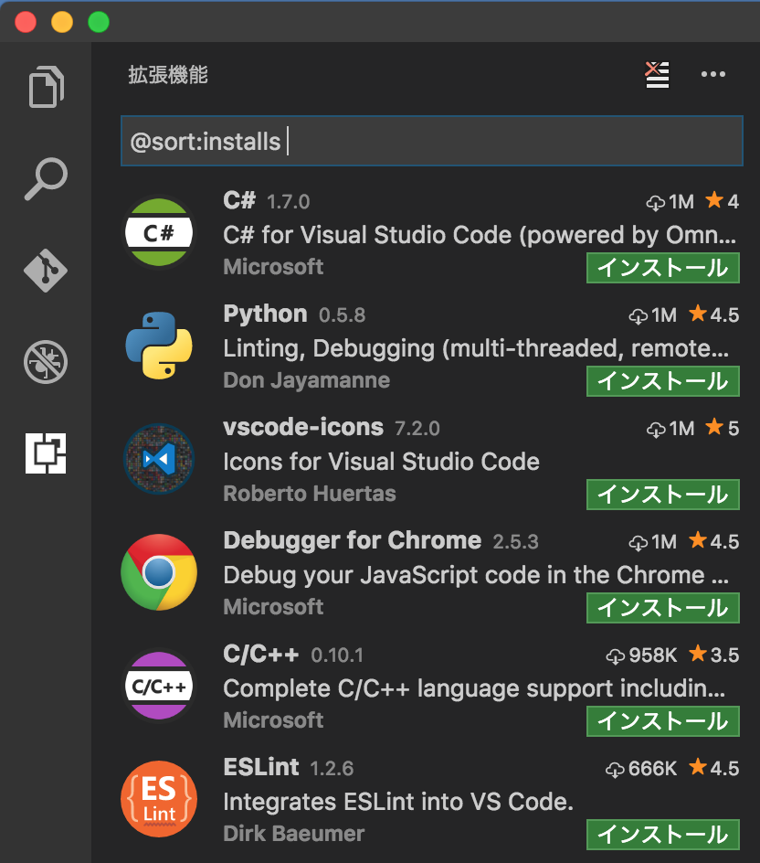Install the C# extension
760x863 pixels.
[662, 268]
